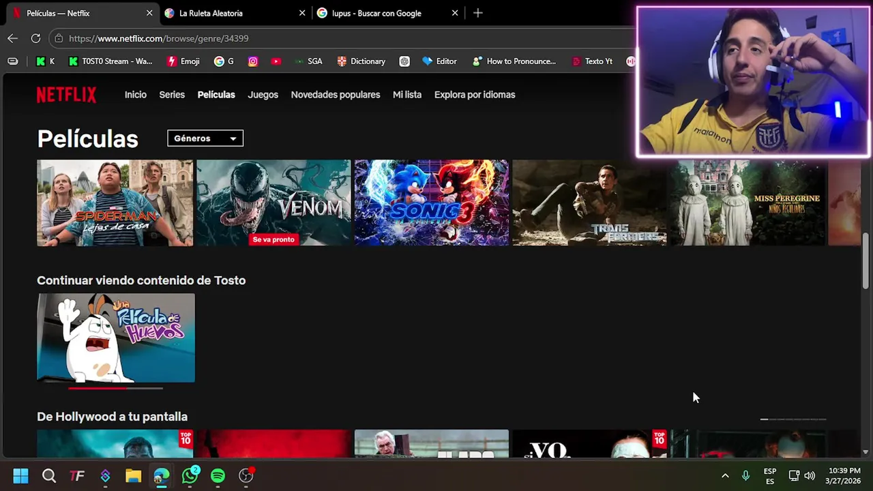Click the page vertical scrollbar thumb
Image resolution: width=873 pixels, height=491 pixels.
(x=865, y=261)
